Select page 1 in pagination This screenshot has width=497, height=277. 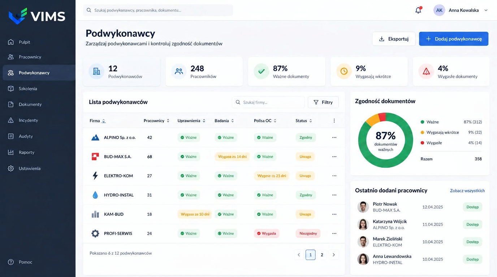pyautogui.click(x=310, y=255)
